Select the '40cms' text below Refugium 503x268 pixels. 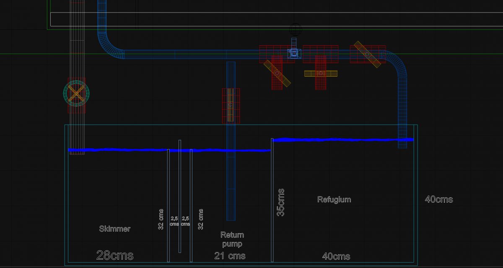336,256
